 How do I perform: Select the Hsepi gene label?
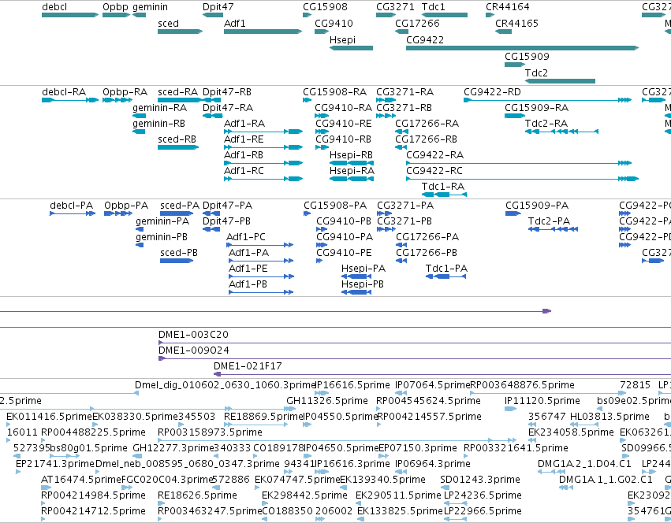pyautogui.click(x=342, y=39)
